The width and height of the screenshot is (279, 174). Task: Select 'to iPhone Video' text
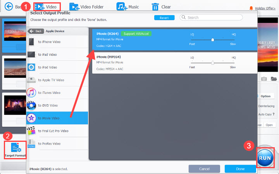49,42
